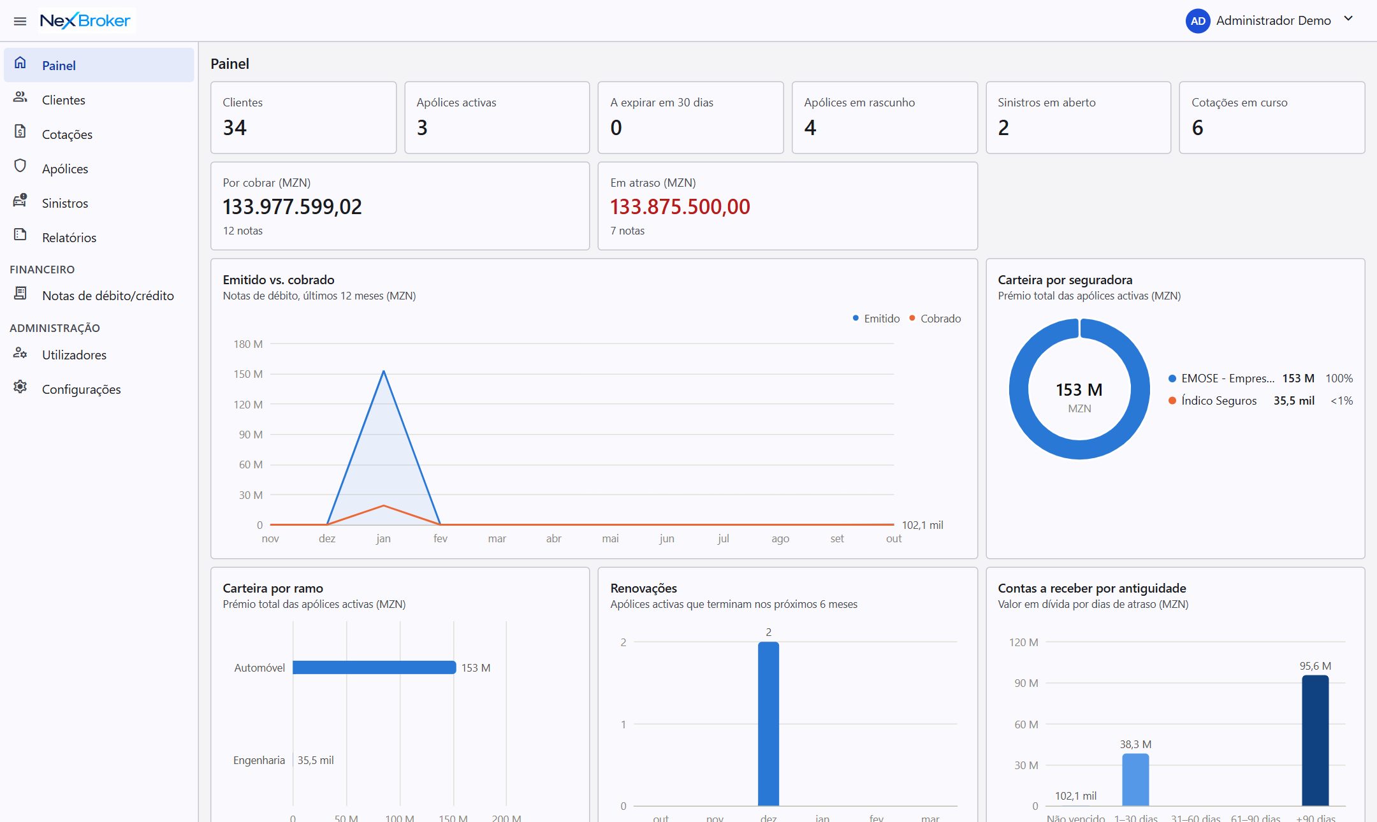Image resolution: width=1377 pixels, height=822 pixels.
Task: Click the Notas de débito/crédito receipt icon
Action: (x=20, y=293)
